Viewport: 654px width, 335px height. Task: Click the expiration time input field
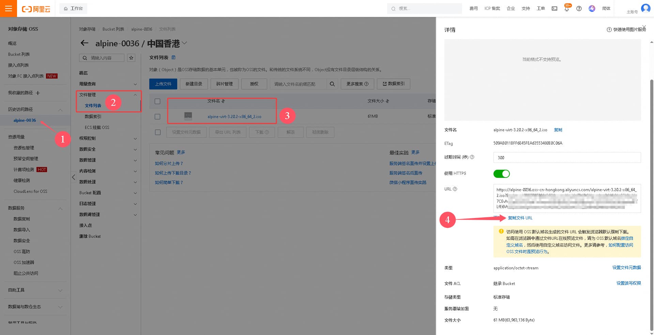[567, 157]
